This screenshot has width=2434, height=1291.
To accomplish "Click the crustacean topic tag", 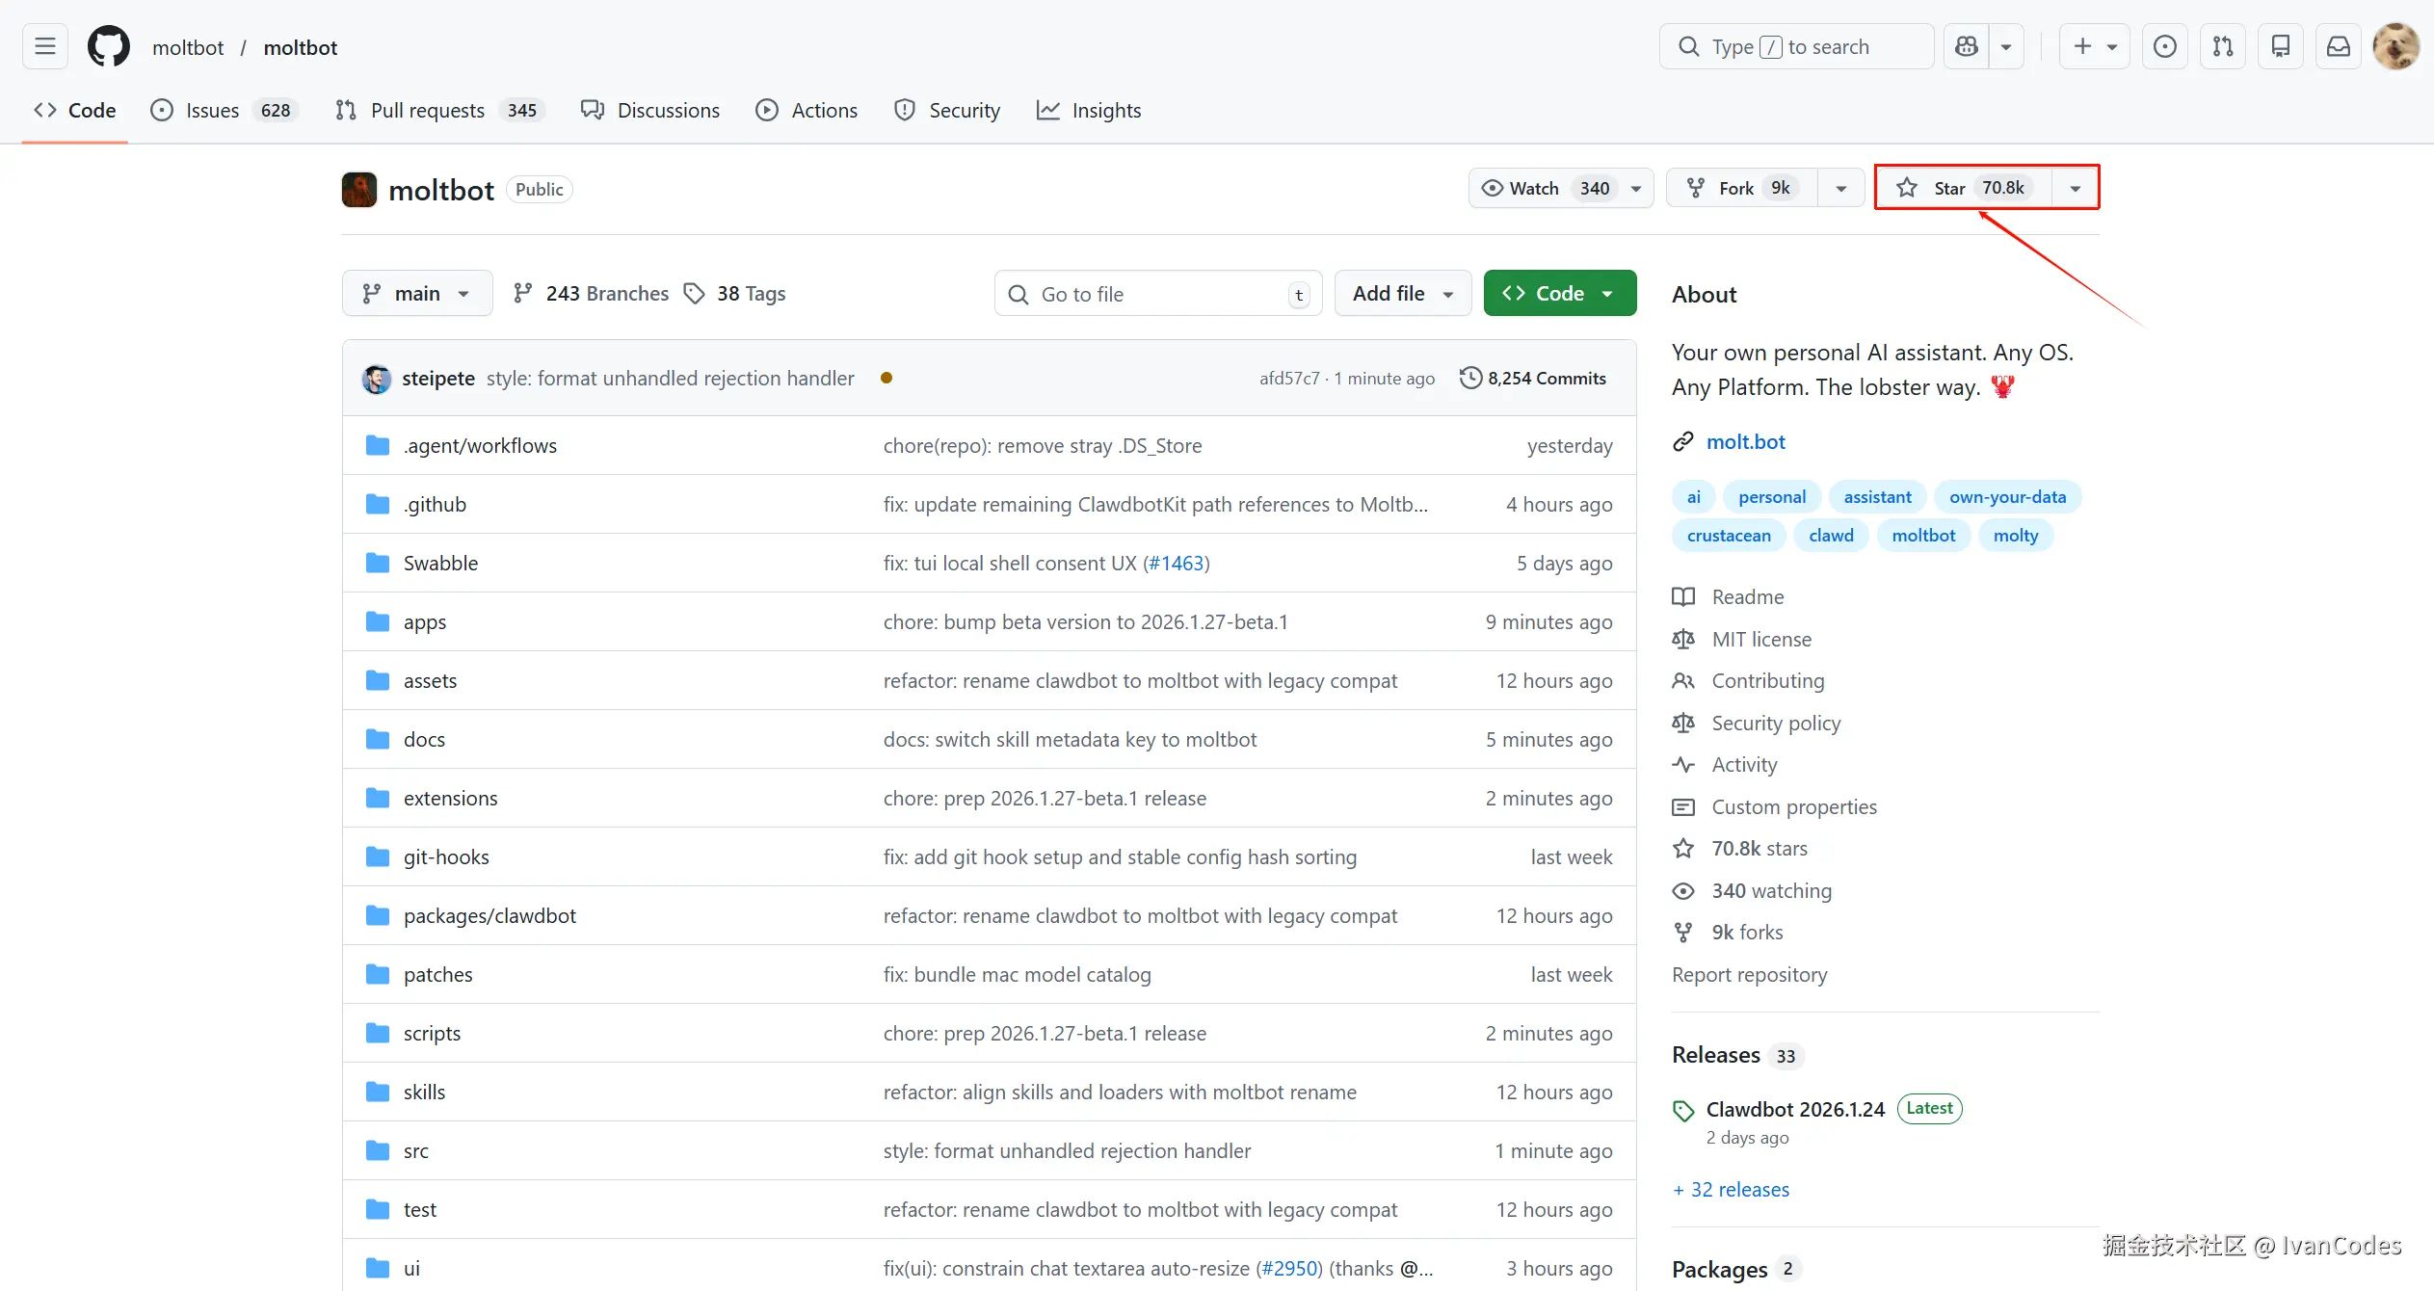I will tap(1729, 536).
